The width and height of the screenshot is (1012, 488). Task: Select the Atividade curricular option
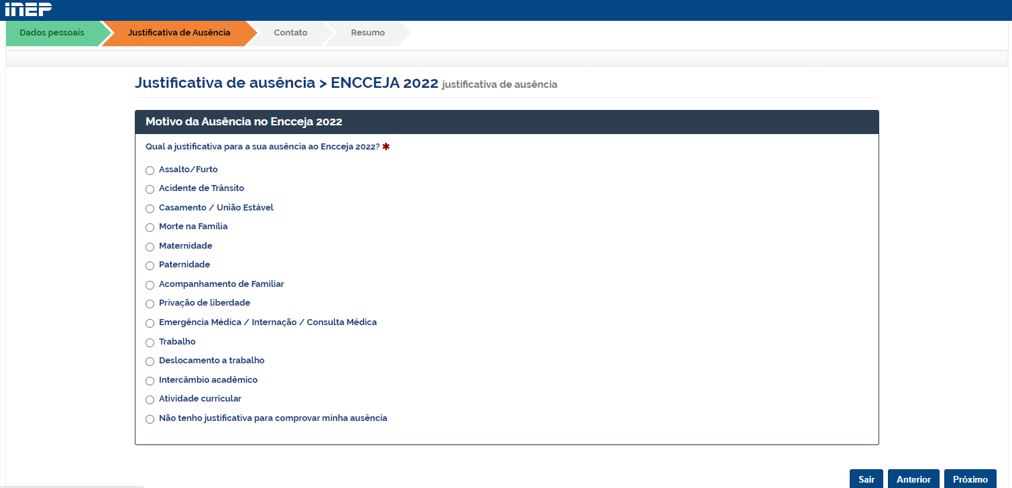[150, 400]
